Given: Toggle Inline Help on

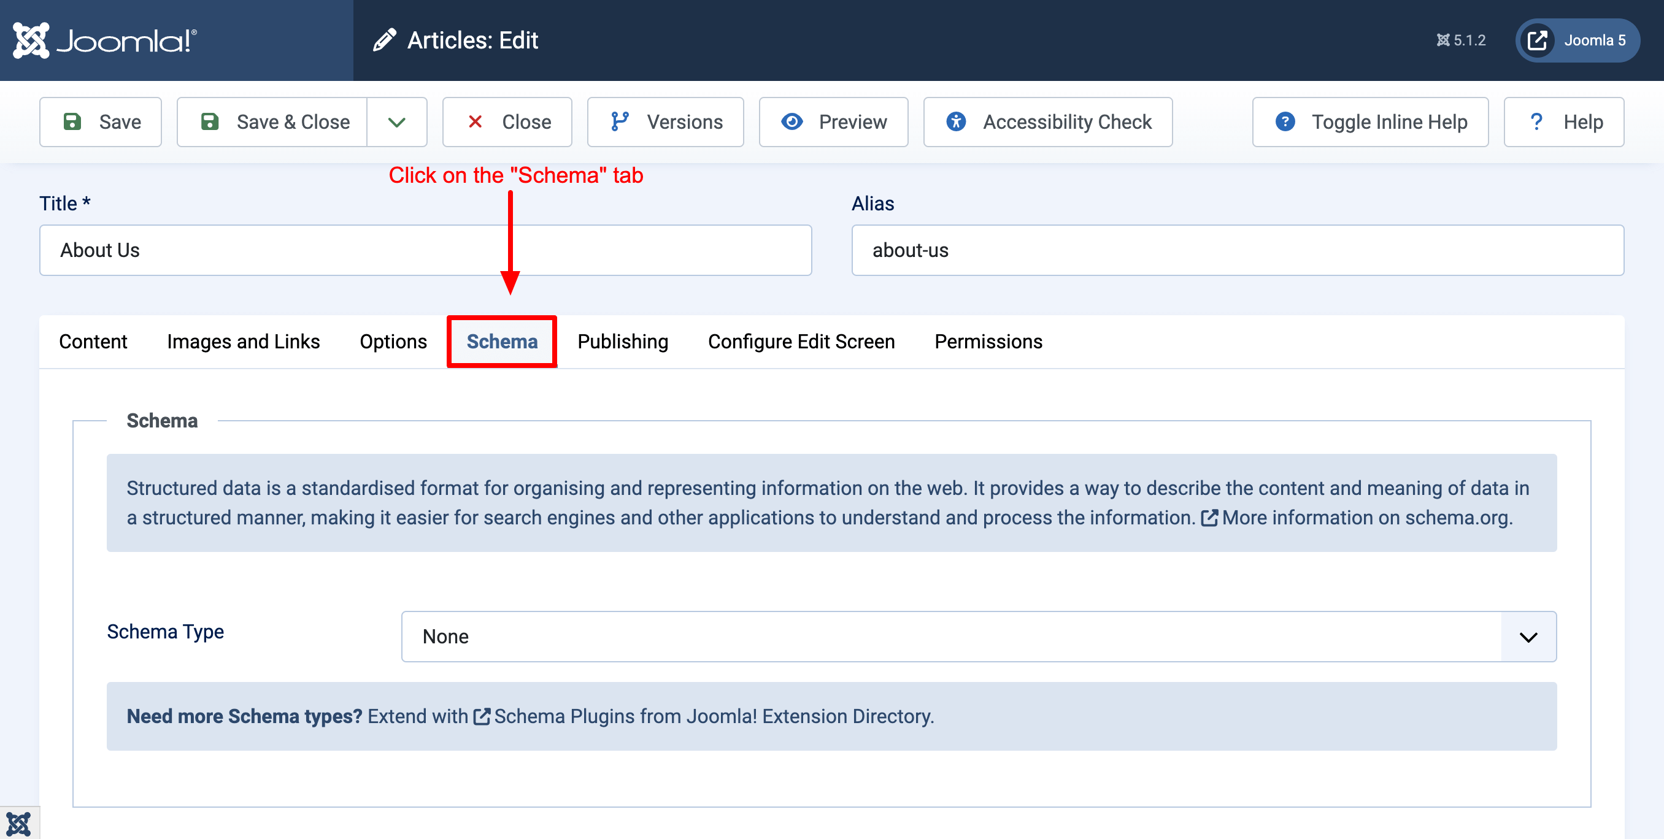Looking at the screenshot, I should 1369,121.
